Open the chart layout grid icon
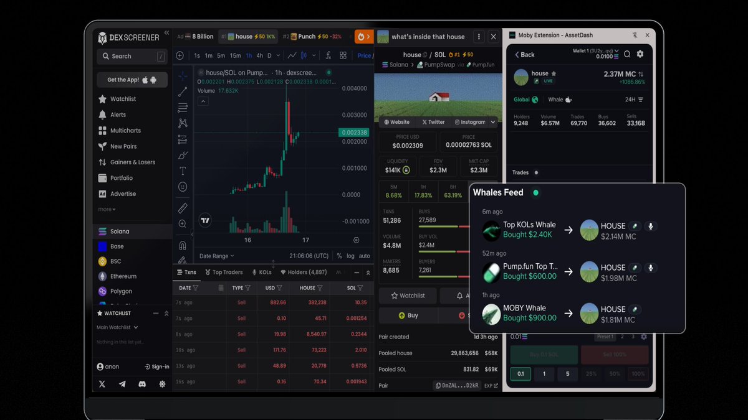Viewport: 748px width, 420px height. [343, 55]
